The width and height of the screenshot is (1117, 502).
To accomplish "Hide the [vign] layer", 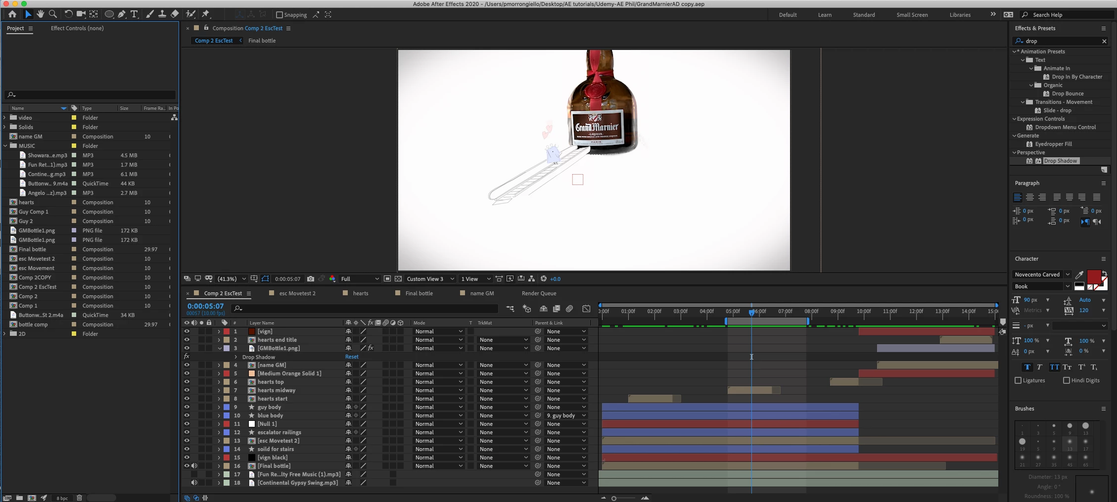I will pyautogui.click(x=186, y=331).
